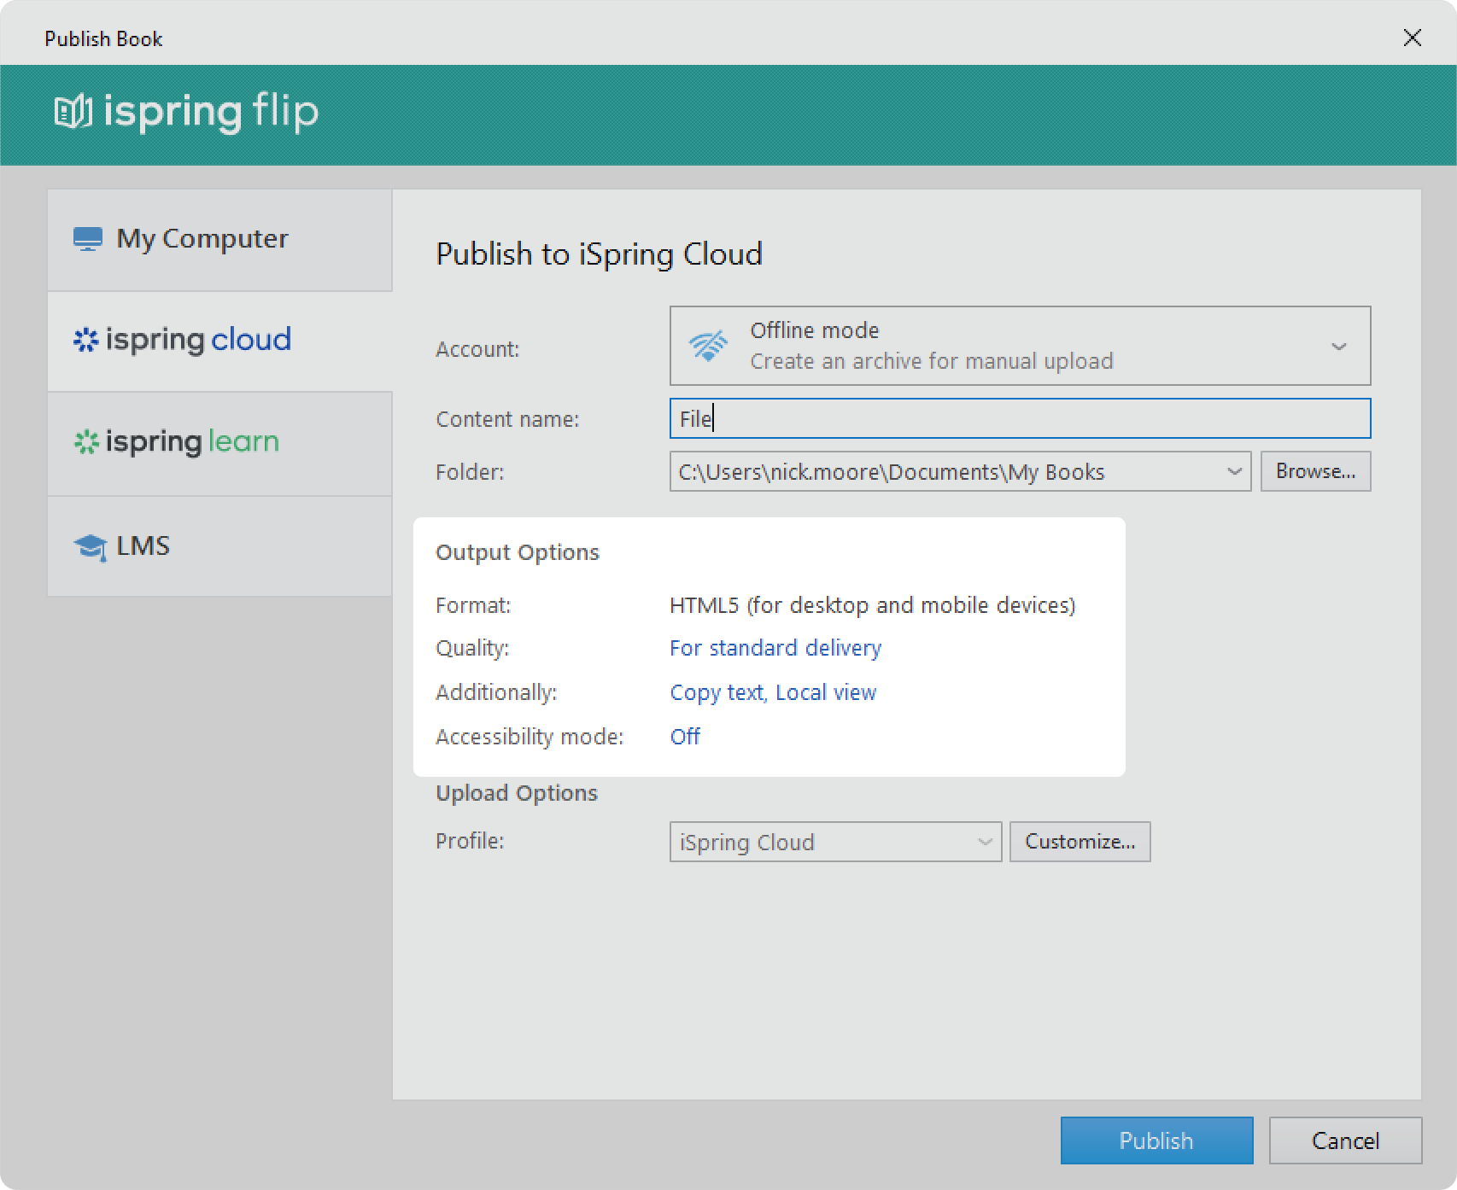Open the Copy text, Local view link

pos(773,692)
